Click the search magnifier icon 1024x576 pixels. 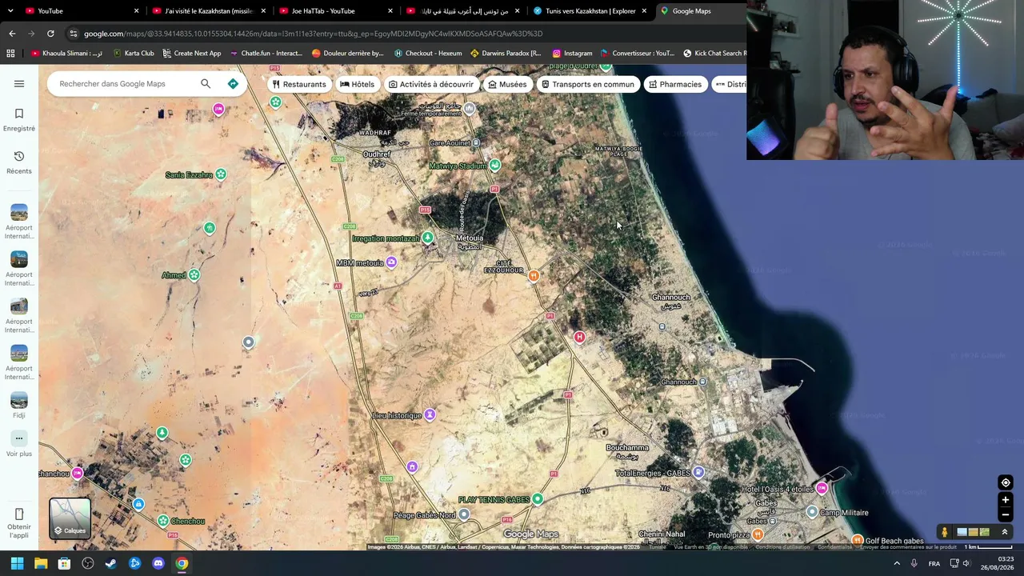point(206,84)
